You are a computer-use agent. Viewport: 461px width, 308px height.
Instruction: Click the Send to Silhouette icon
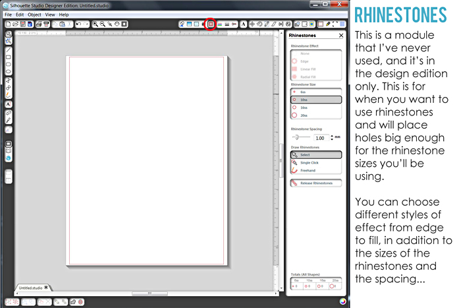tap(46, 24)
